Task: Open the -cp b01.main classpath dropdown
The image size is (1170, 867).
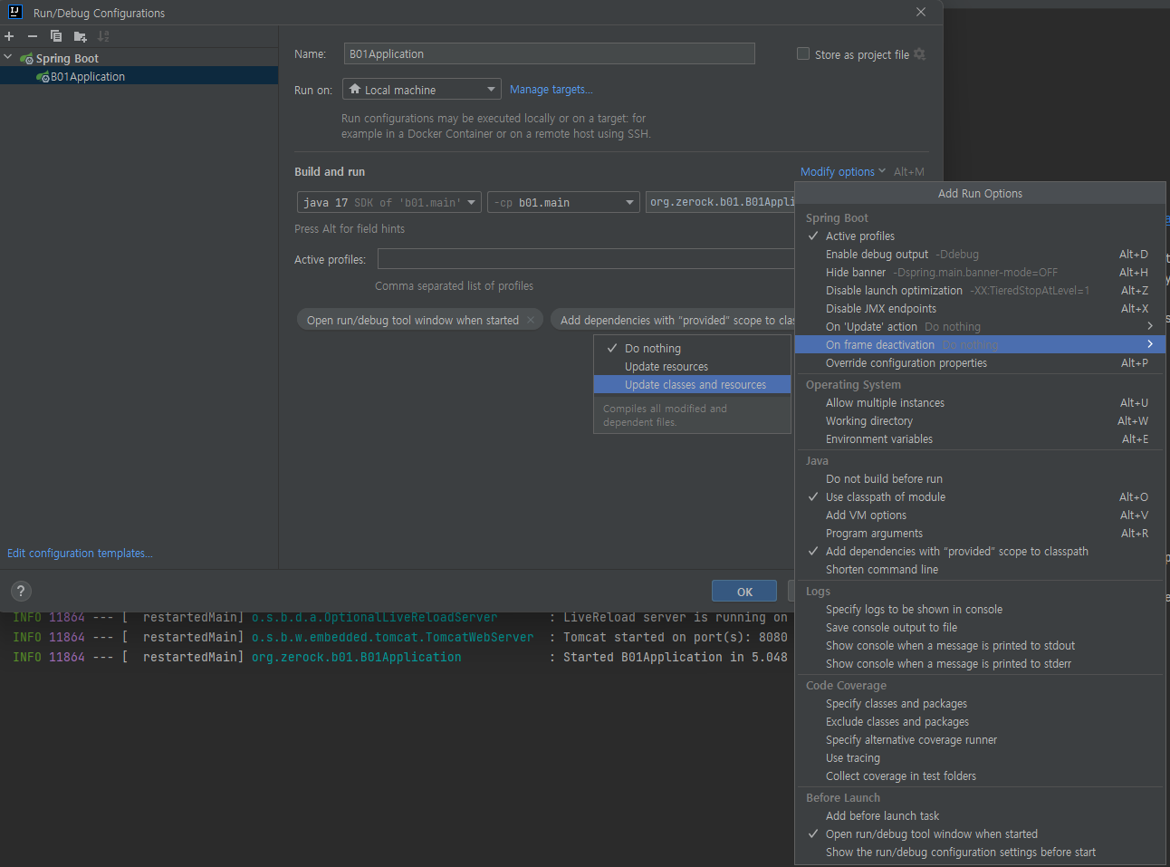Action: [563, 202]
